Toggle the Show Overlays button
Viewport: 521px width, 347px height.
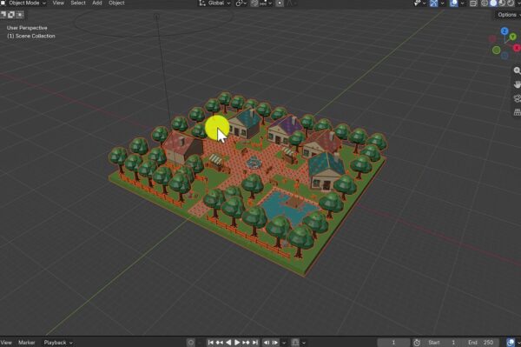click(453, 3)
